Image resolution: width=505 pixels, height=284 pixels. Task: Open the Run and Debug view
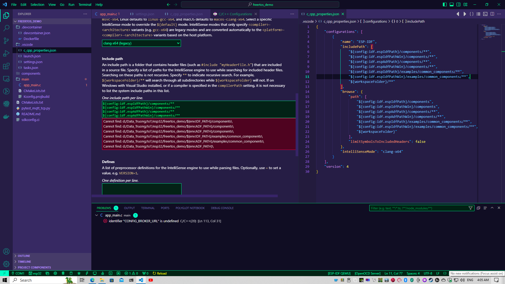tap(6, 53)
